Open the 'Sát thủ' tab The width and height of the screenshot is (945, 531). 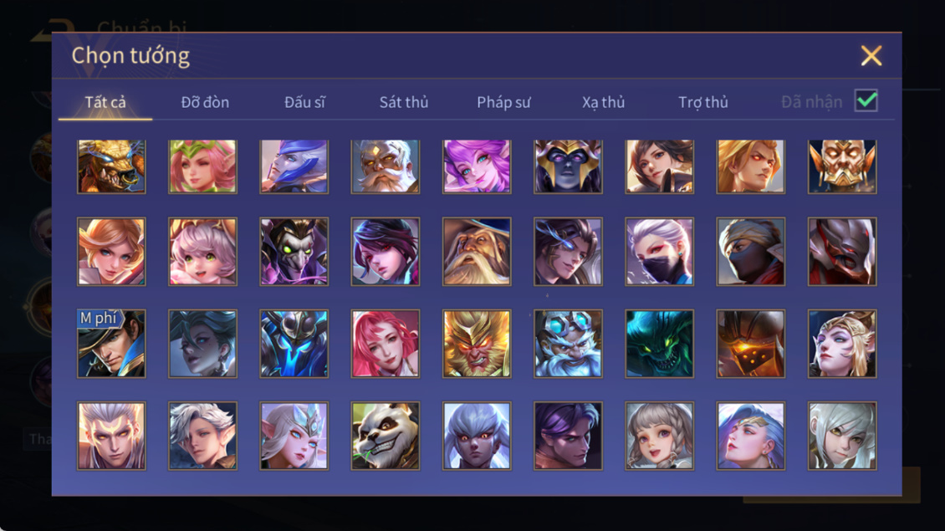coord(404,102)
